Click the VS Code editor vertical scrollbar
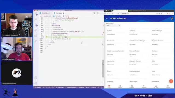The image size is (175, 98). pyautogui.click(x=103, y=69)
